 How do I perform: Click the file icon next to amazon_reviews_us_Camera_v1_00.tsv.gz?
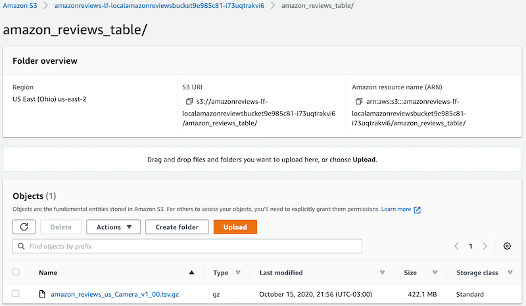coord(42,294)
